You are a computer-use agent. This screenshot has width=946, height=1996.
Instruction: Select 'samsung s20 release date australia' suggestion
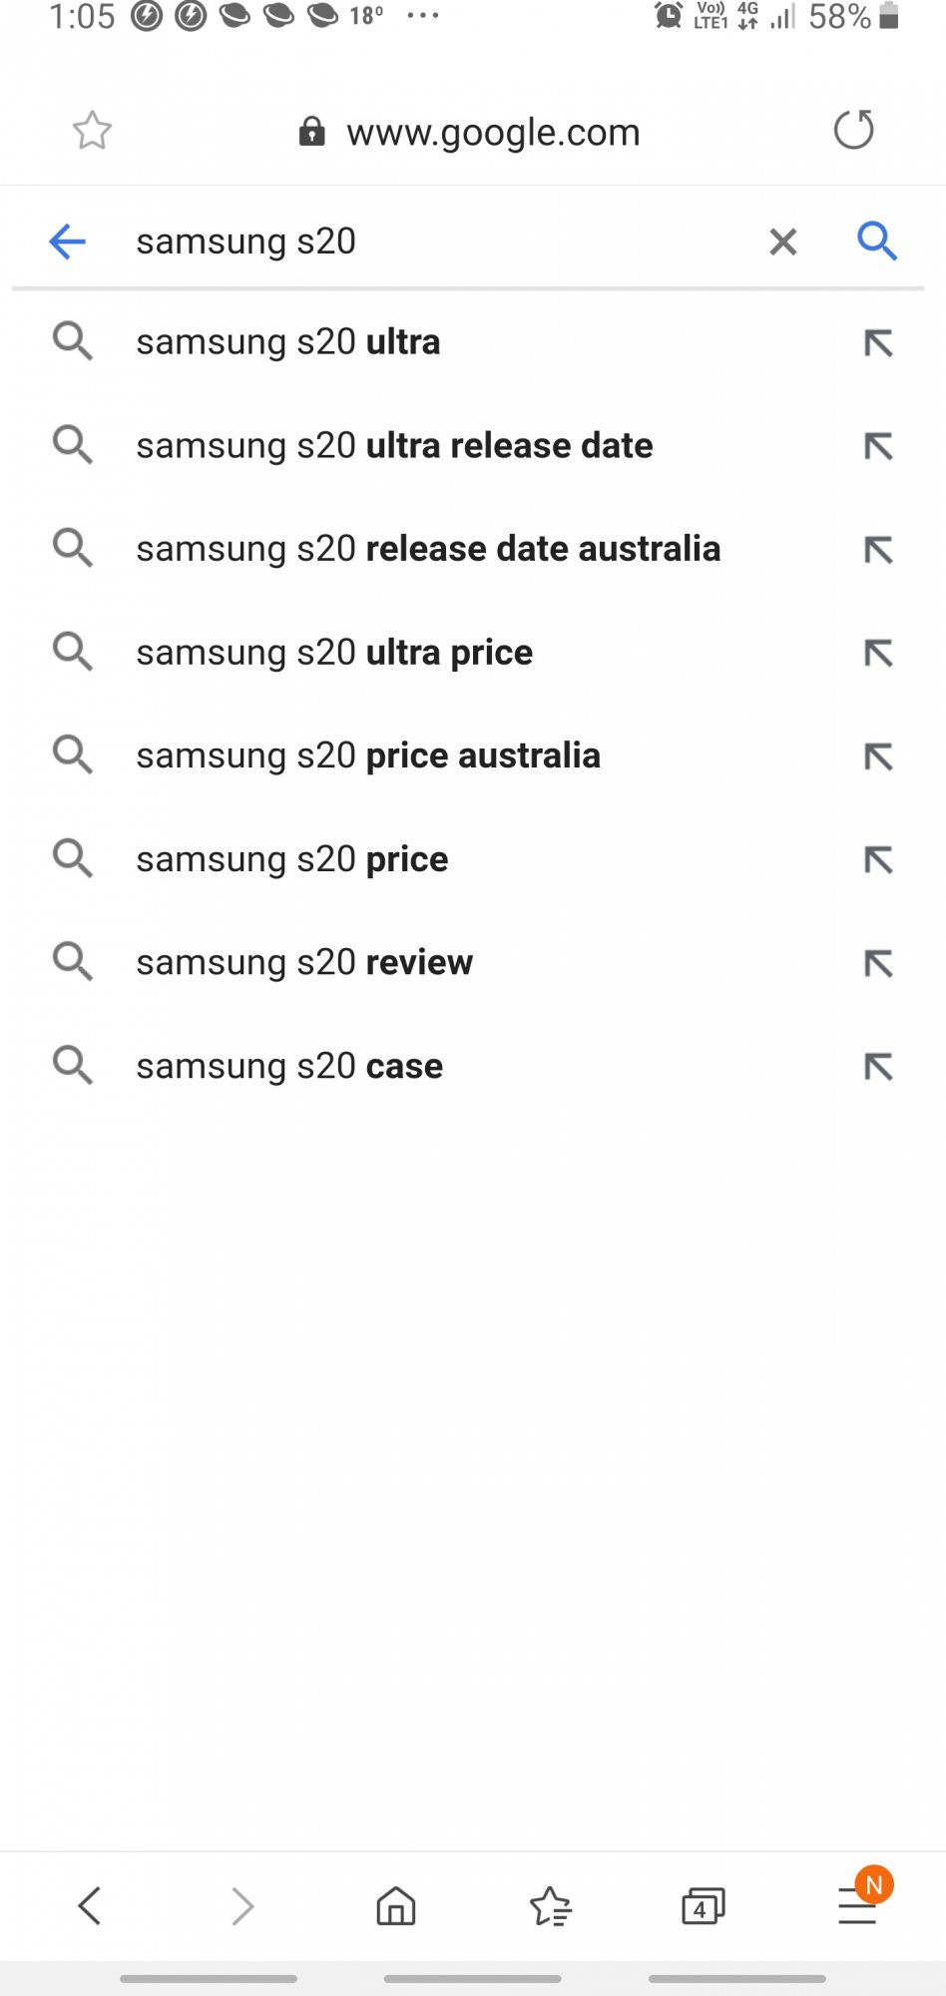pos(428,549)
